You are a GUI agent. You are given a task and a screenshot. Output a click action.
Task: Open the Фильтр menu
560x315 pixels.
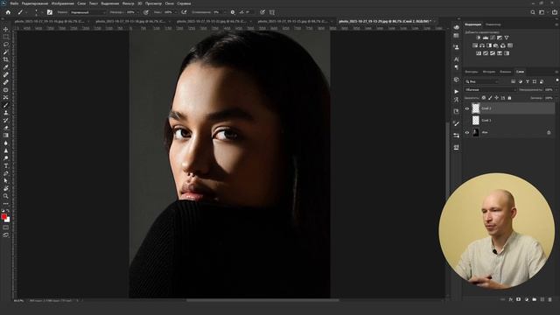(x=128, y=3)
